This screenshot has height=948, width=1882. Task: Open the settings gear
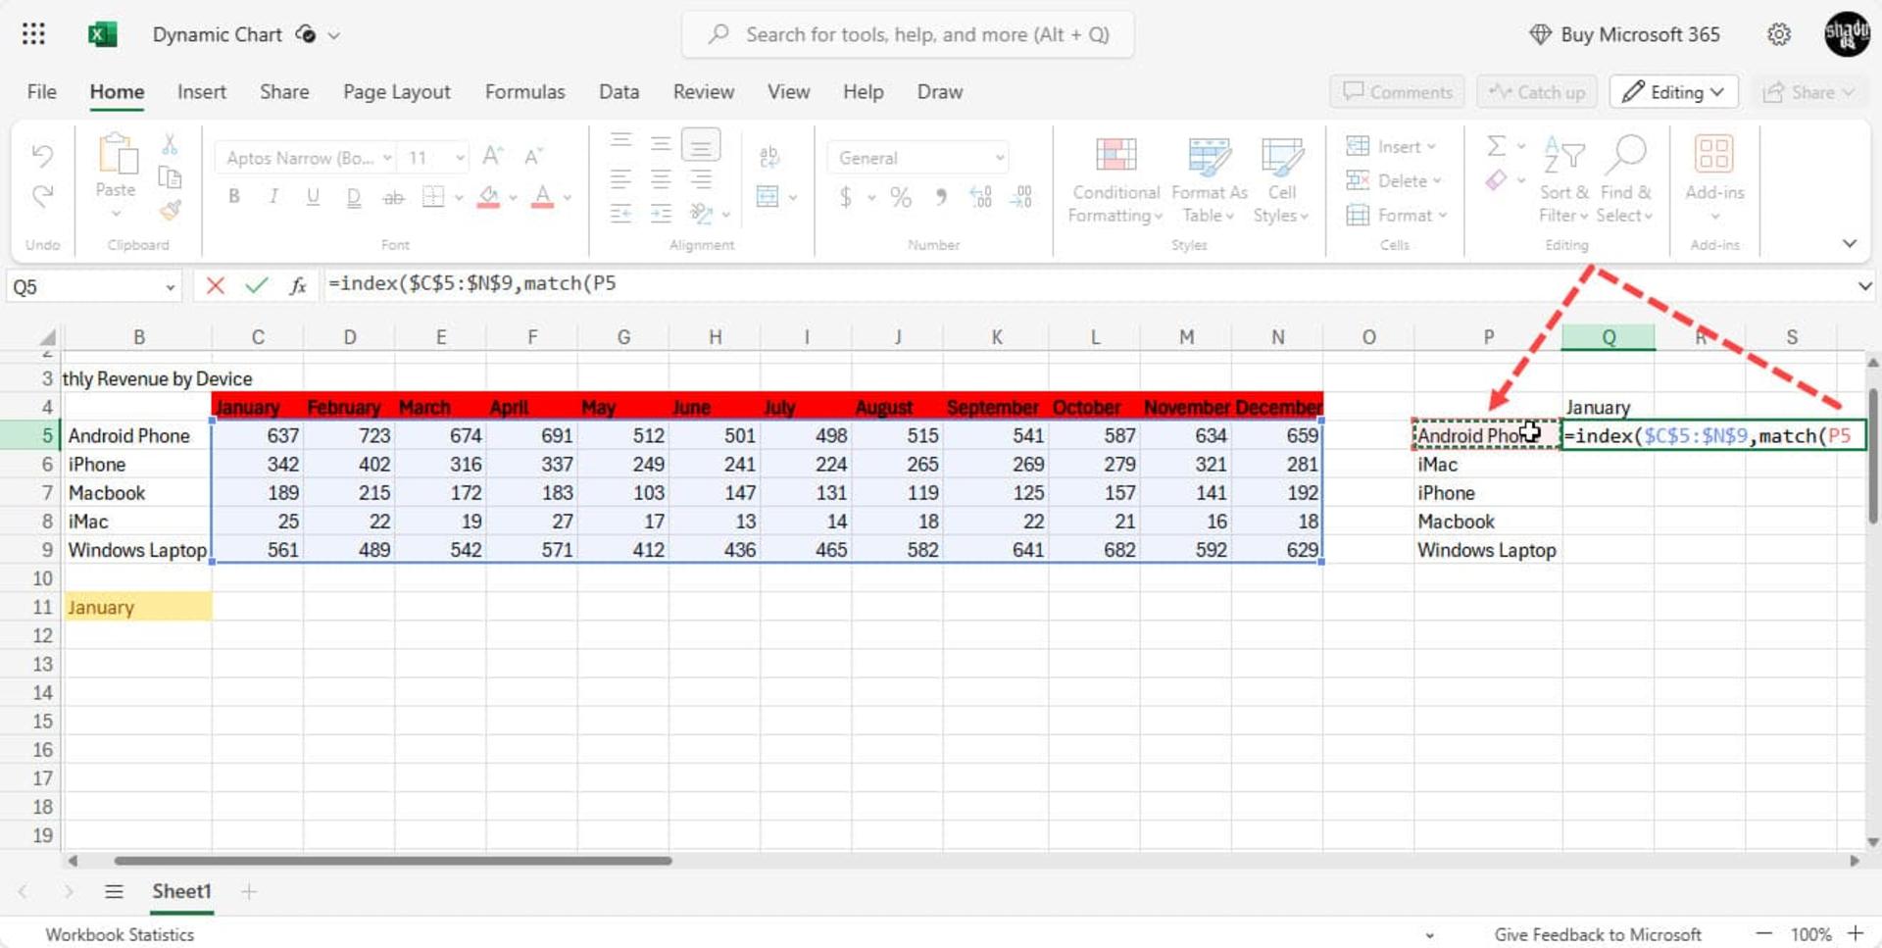(x=1779, y=34)
